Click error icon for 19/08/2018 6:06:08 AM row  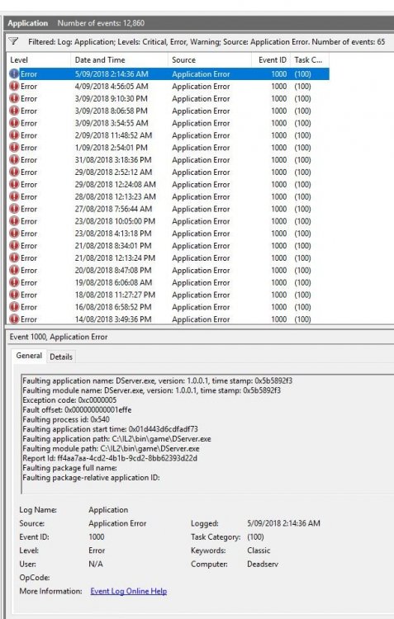(x=14, y=282)
